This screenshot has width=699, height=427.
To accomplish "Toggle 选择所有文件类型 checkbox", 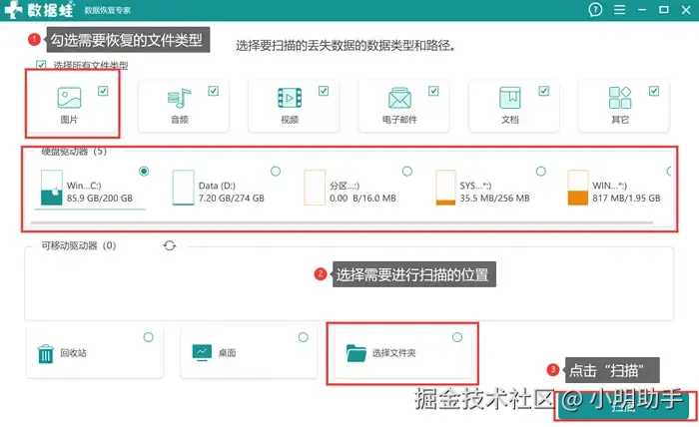I will 41,65.
